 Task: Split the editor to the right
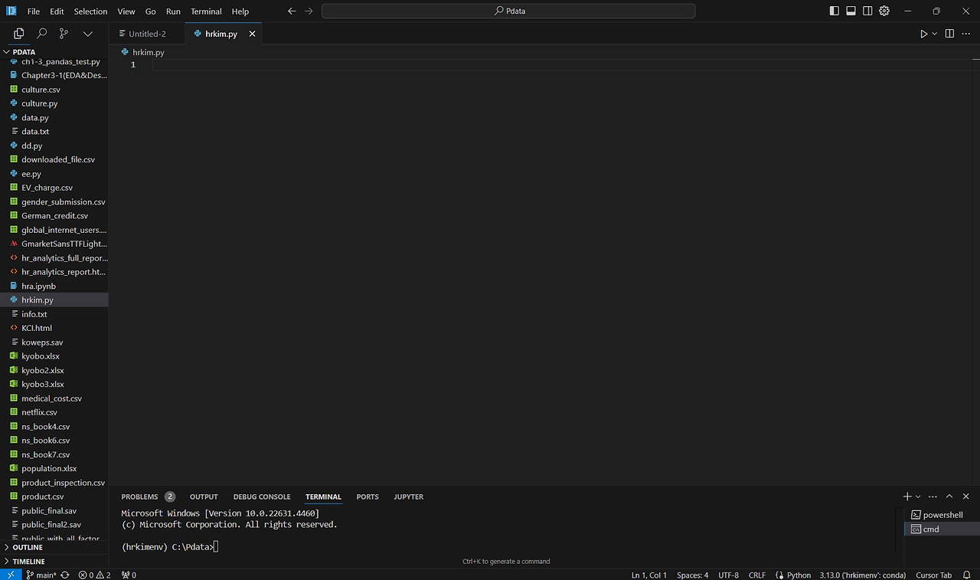pyautogui.click(x=949, y=34)
